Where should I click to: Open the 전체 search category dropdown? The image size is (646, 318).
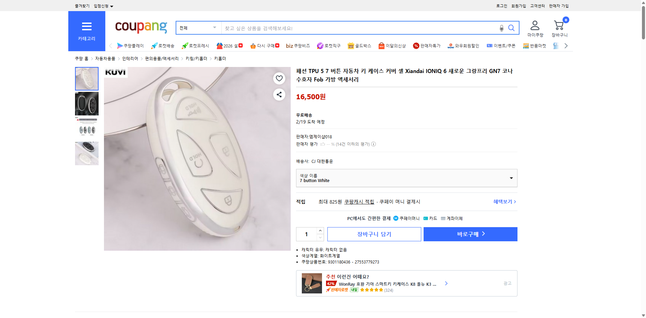coord(198,28)
